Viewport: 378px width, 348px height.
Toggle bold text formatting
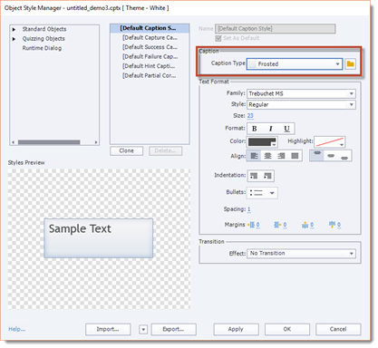click(255, 129)
